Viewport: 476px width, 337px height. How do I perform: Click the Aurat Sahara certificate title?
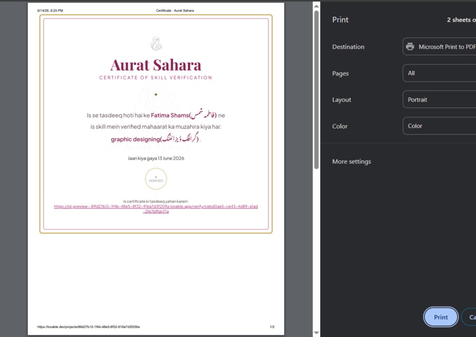click(x=156, y=65)
